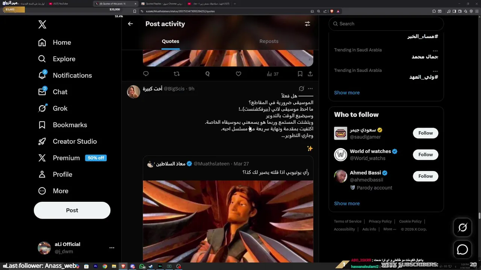Open Google Chrome from taskbar
The width and height of the screenshot is (481, 270).
coord(105,266)
